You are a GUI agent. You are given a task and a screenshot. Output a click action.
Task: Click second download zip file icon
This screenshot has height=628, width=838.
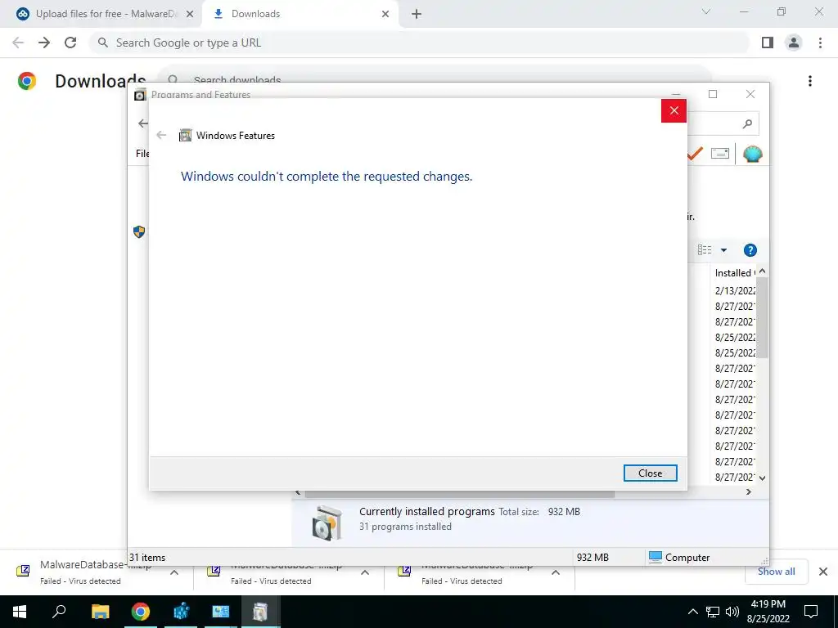[x=214, y=571]
